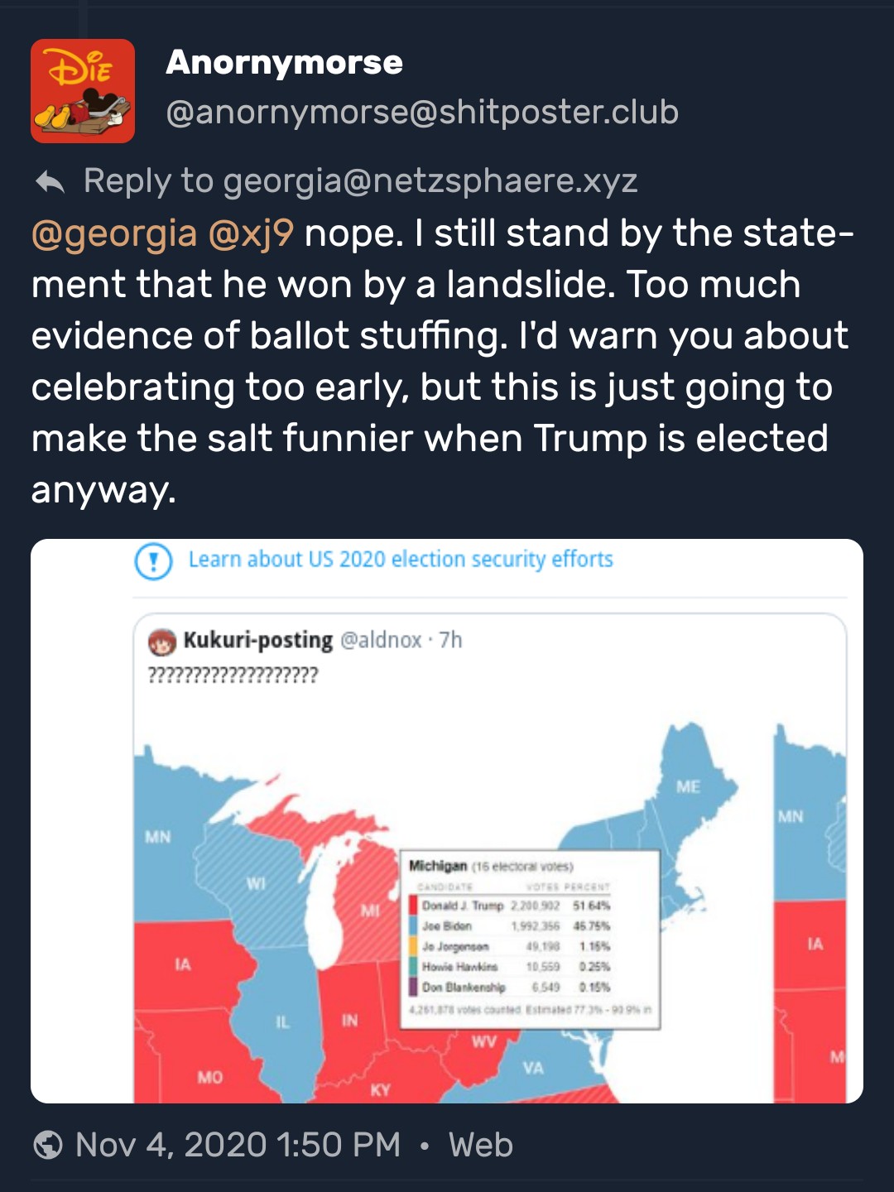Select the Michigan results popup title
Screen dimensions: 894x1192
point(438,866)
